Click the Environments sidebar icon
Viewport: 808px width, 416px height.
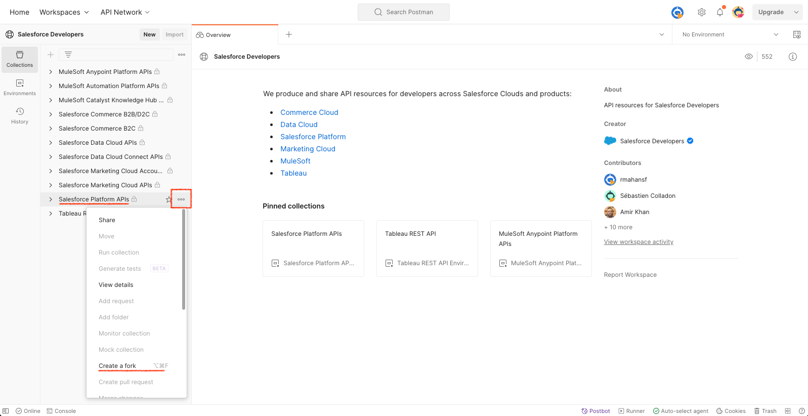[x=20, y=87]
